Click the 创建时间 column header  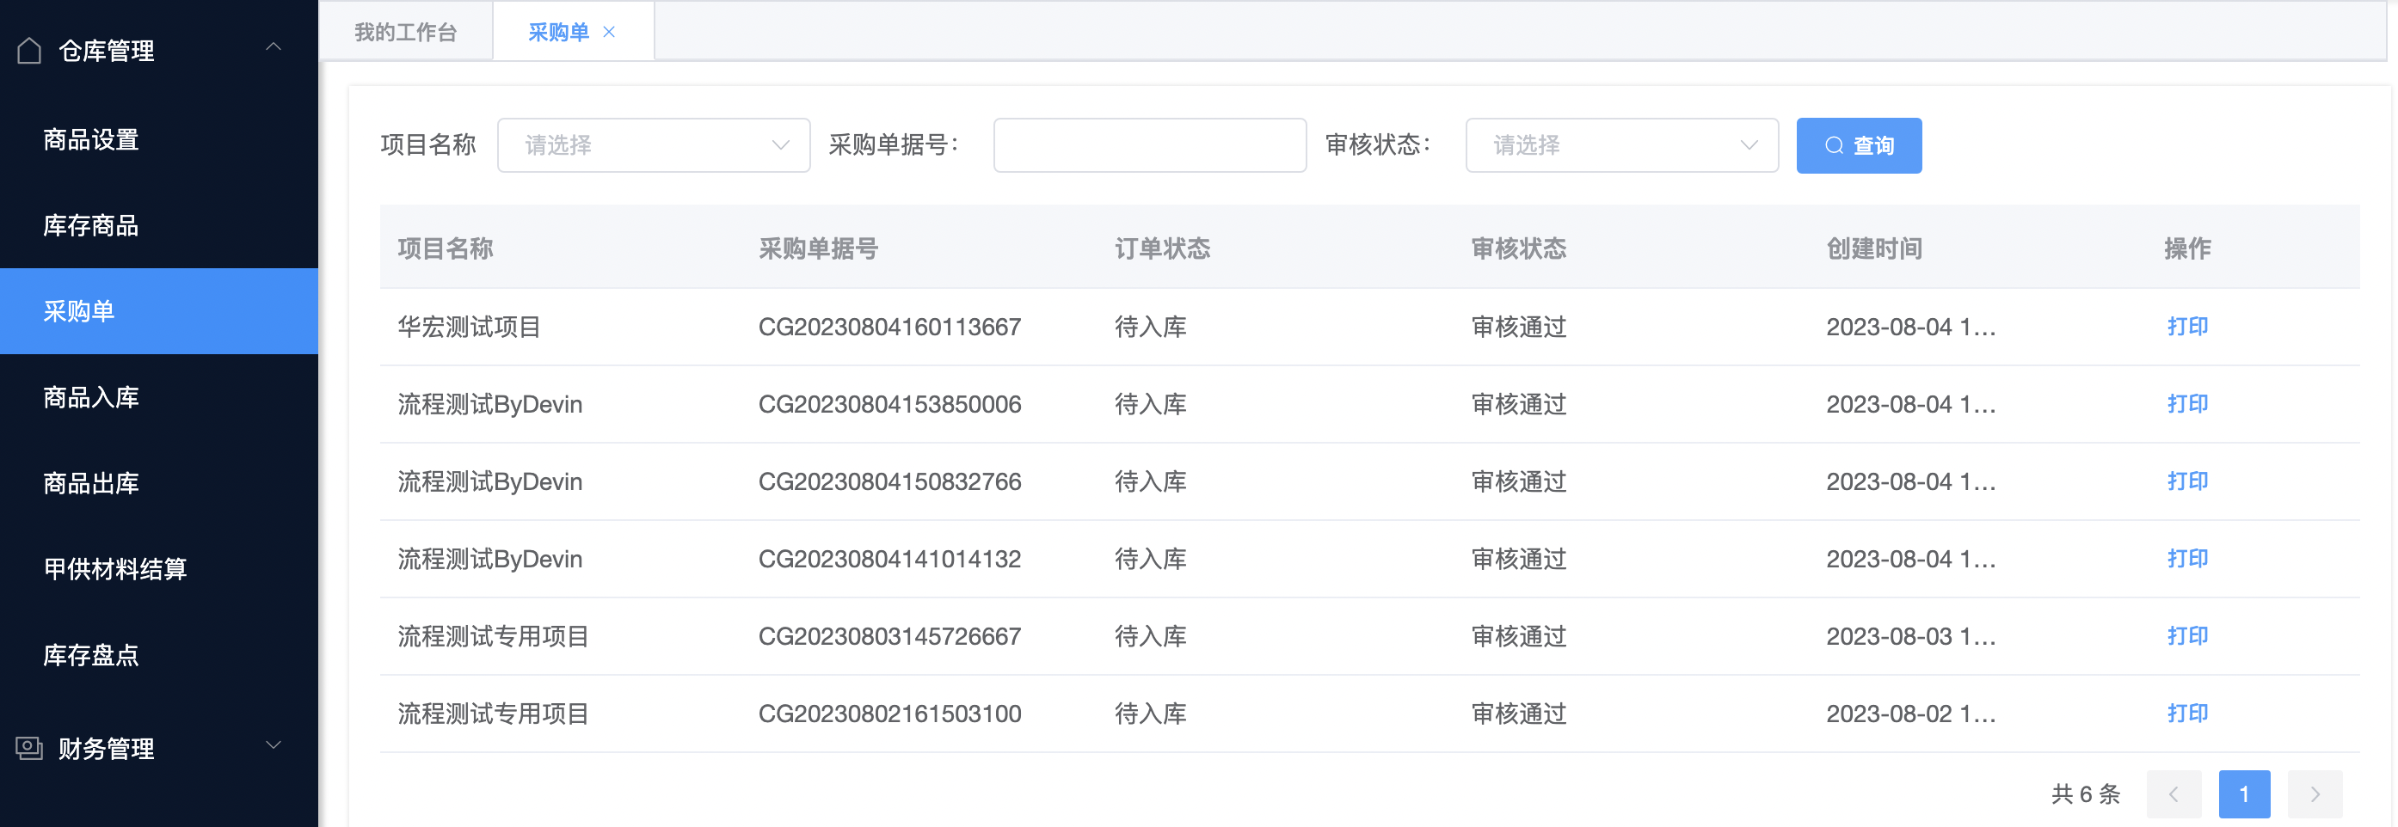pos(1874,248)
